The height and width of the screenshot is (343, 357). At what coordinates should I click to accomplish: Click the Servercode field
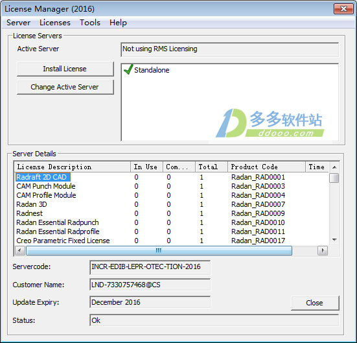(150, 267)
